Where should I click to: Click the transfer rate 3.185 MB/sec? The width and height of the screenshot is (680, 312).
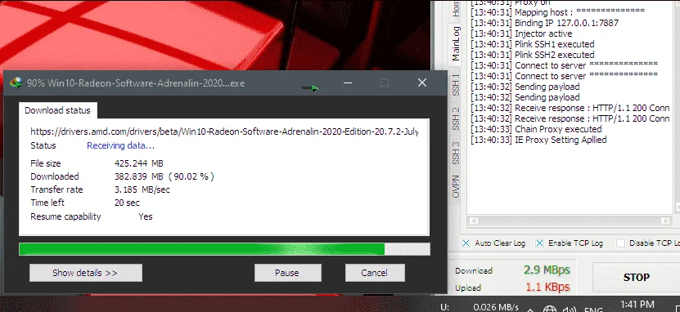coord(142,189)
